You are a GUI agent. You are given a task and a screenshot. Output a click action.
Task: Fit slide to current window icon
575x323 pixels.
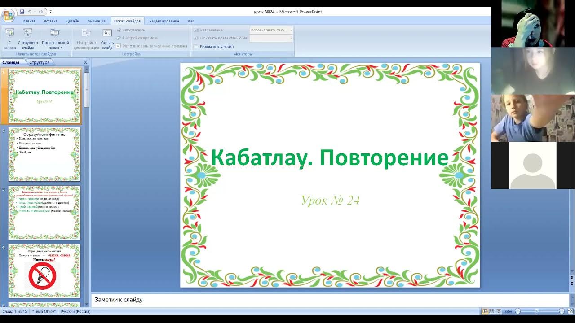coord(570,311)
